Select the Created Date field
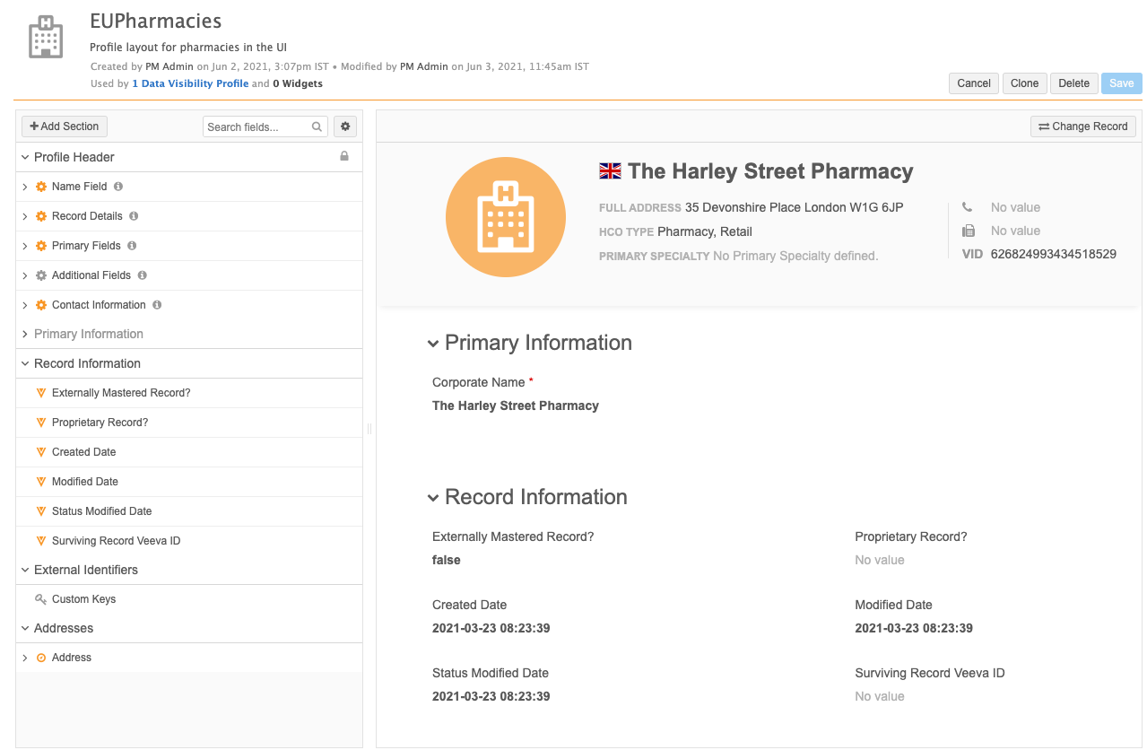Screen dimensions: 1147x750 [x=83, y=452]
